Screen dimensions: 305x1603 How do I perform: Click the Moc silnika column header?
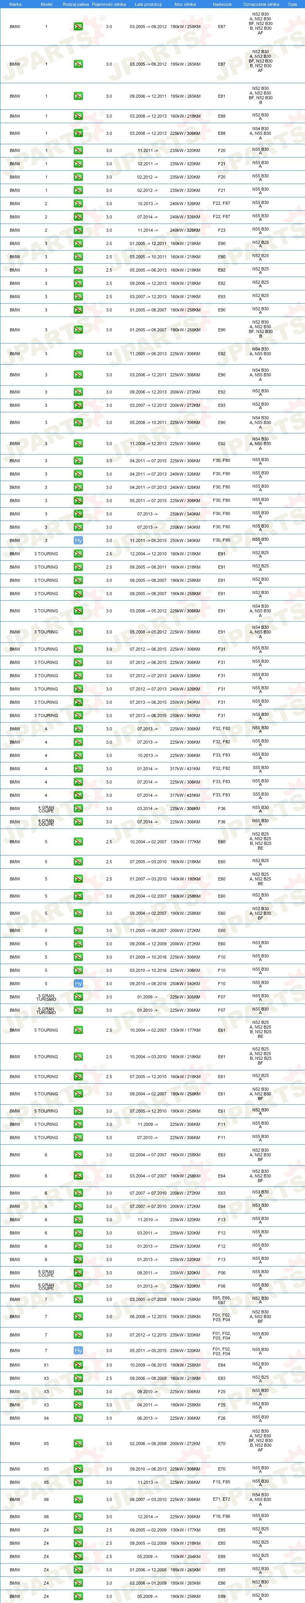point(185,4)
